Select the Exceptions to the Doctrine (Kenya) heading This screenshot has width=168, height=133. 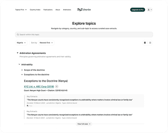point(46,81)
